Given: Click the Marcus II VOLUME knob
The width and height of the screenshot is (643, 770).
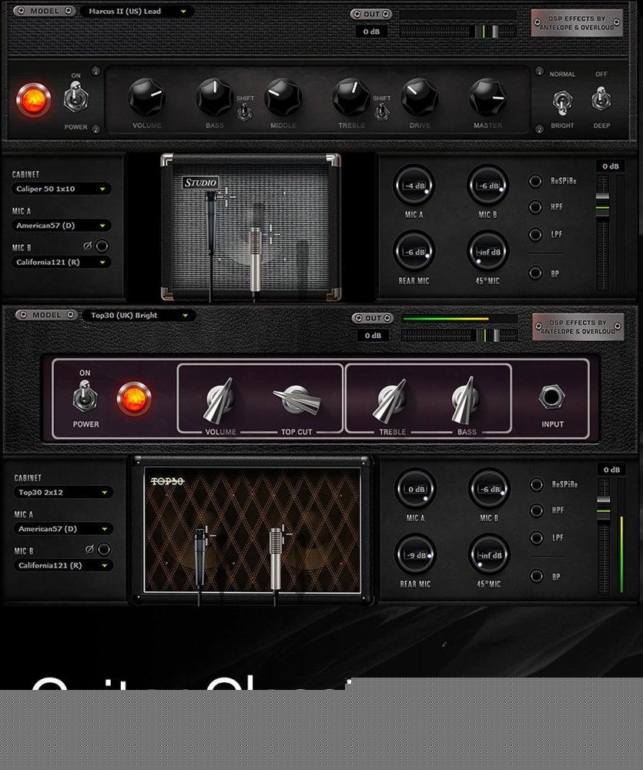Looking at the screenshot, I should (x=146, y=97).
